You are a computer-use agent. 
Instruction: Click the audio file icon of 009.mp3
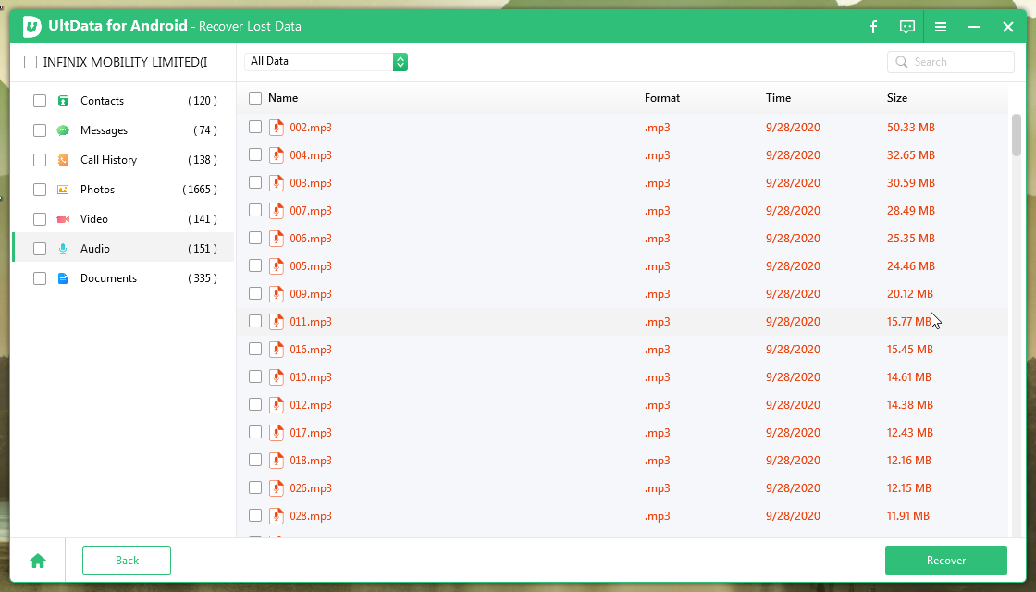(x=277, y=293)
